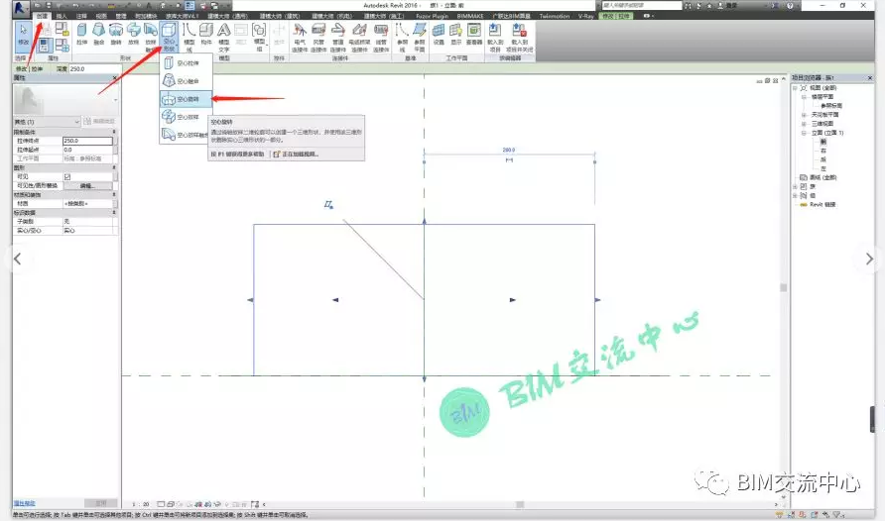
Task: Click the Duct Connector (风管连接件) tool
Action: coord(318,38)
